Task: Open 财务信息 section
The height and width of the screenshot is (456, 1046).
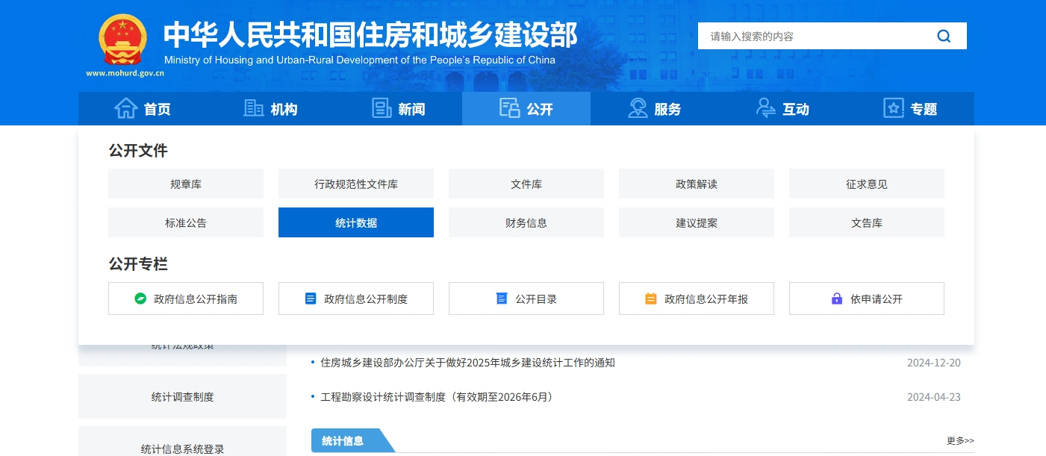Action: 526,222
